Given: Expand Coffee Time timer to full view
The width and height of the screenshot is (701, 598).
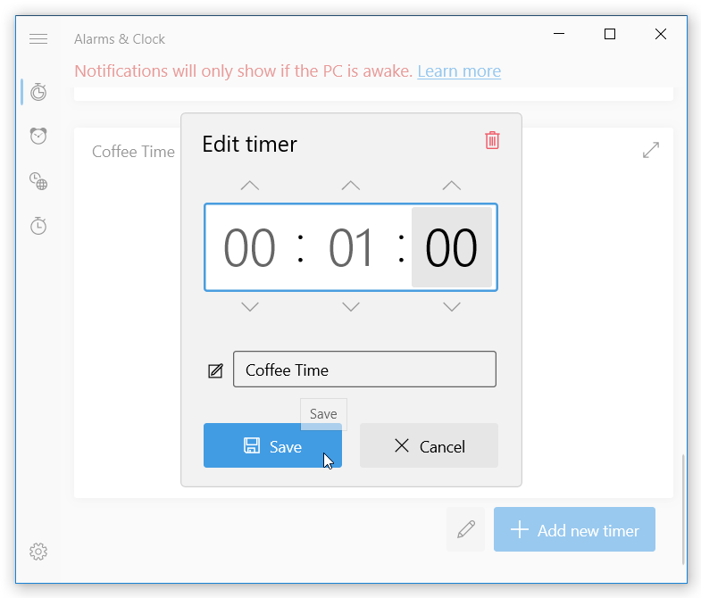Looking at the screenshot, I should tap(651, 150).
